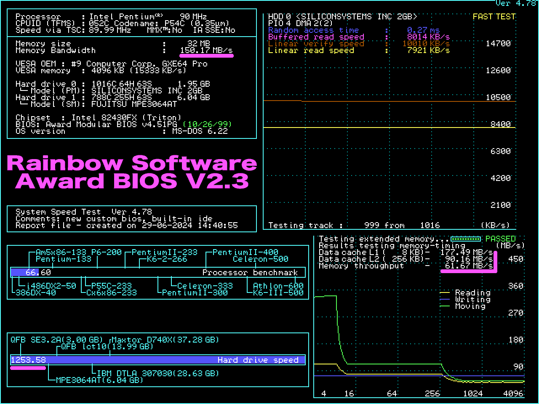The height and width of the screenshot is (404, 539).
Task: Click the FUJITSU MPE3064AT model line
Action: [98, 104]
